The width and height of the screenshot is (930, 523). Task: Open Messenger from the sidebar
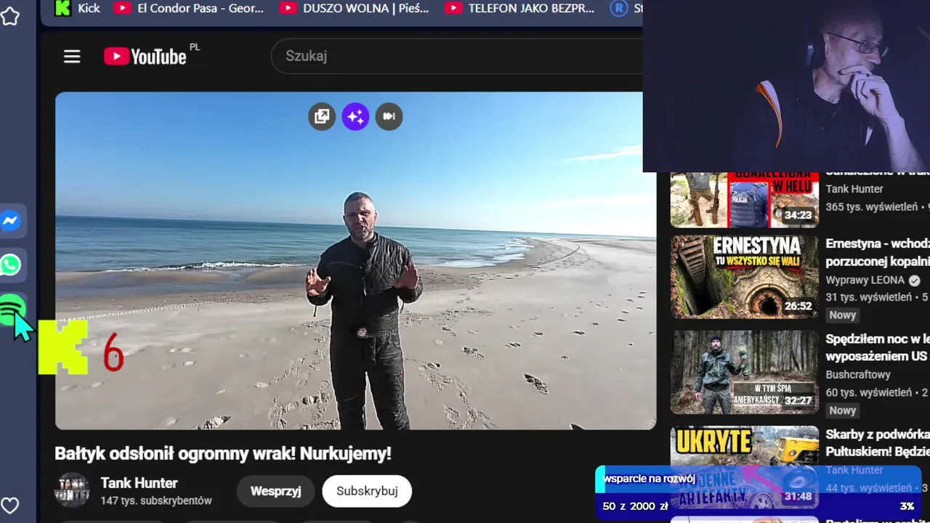click(11, 221)
